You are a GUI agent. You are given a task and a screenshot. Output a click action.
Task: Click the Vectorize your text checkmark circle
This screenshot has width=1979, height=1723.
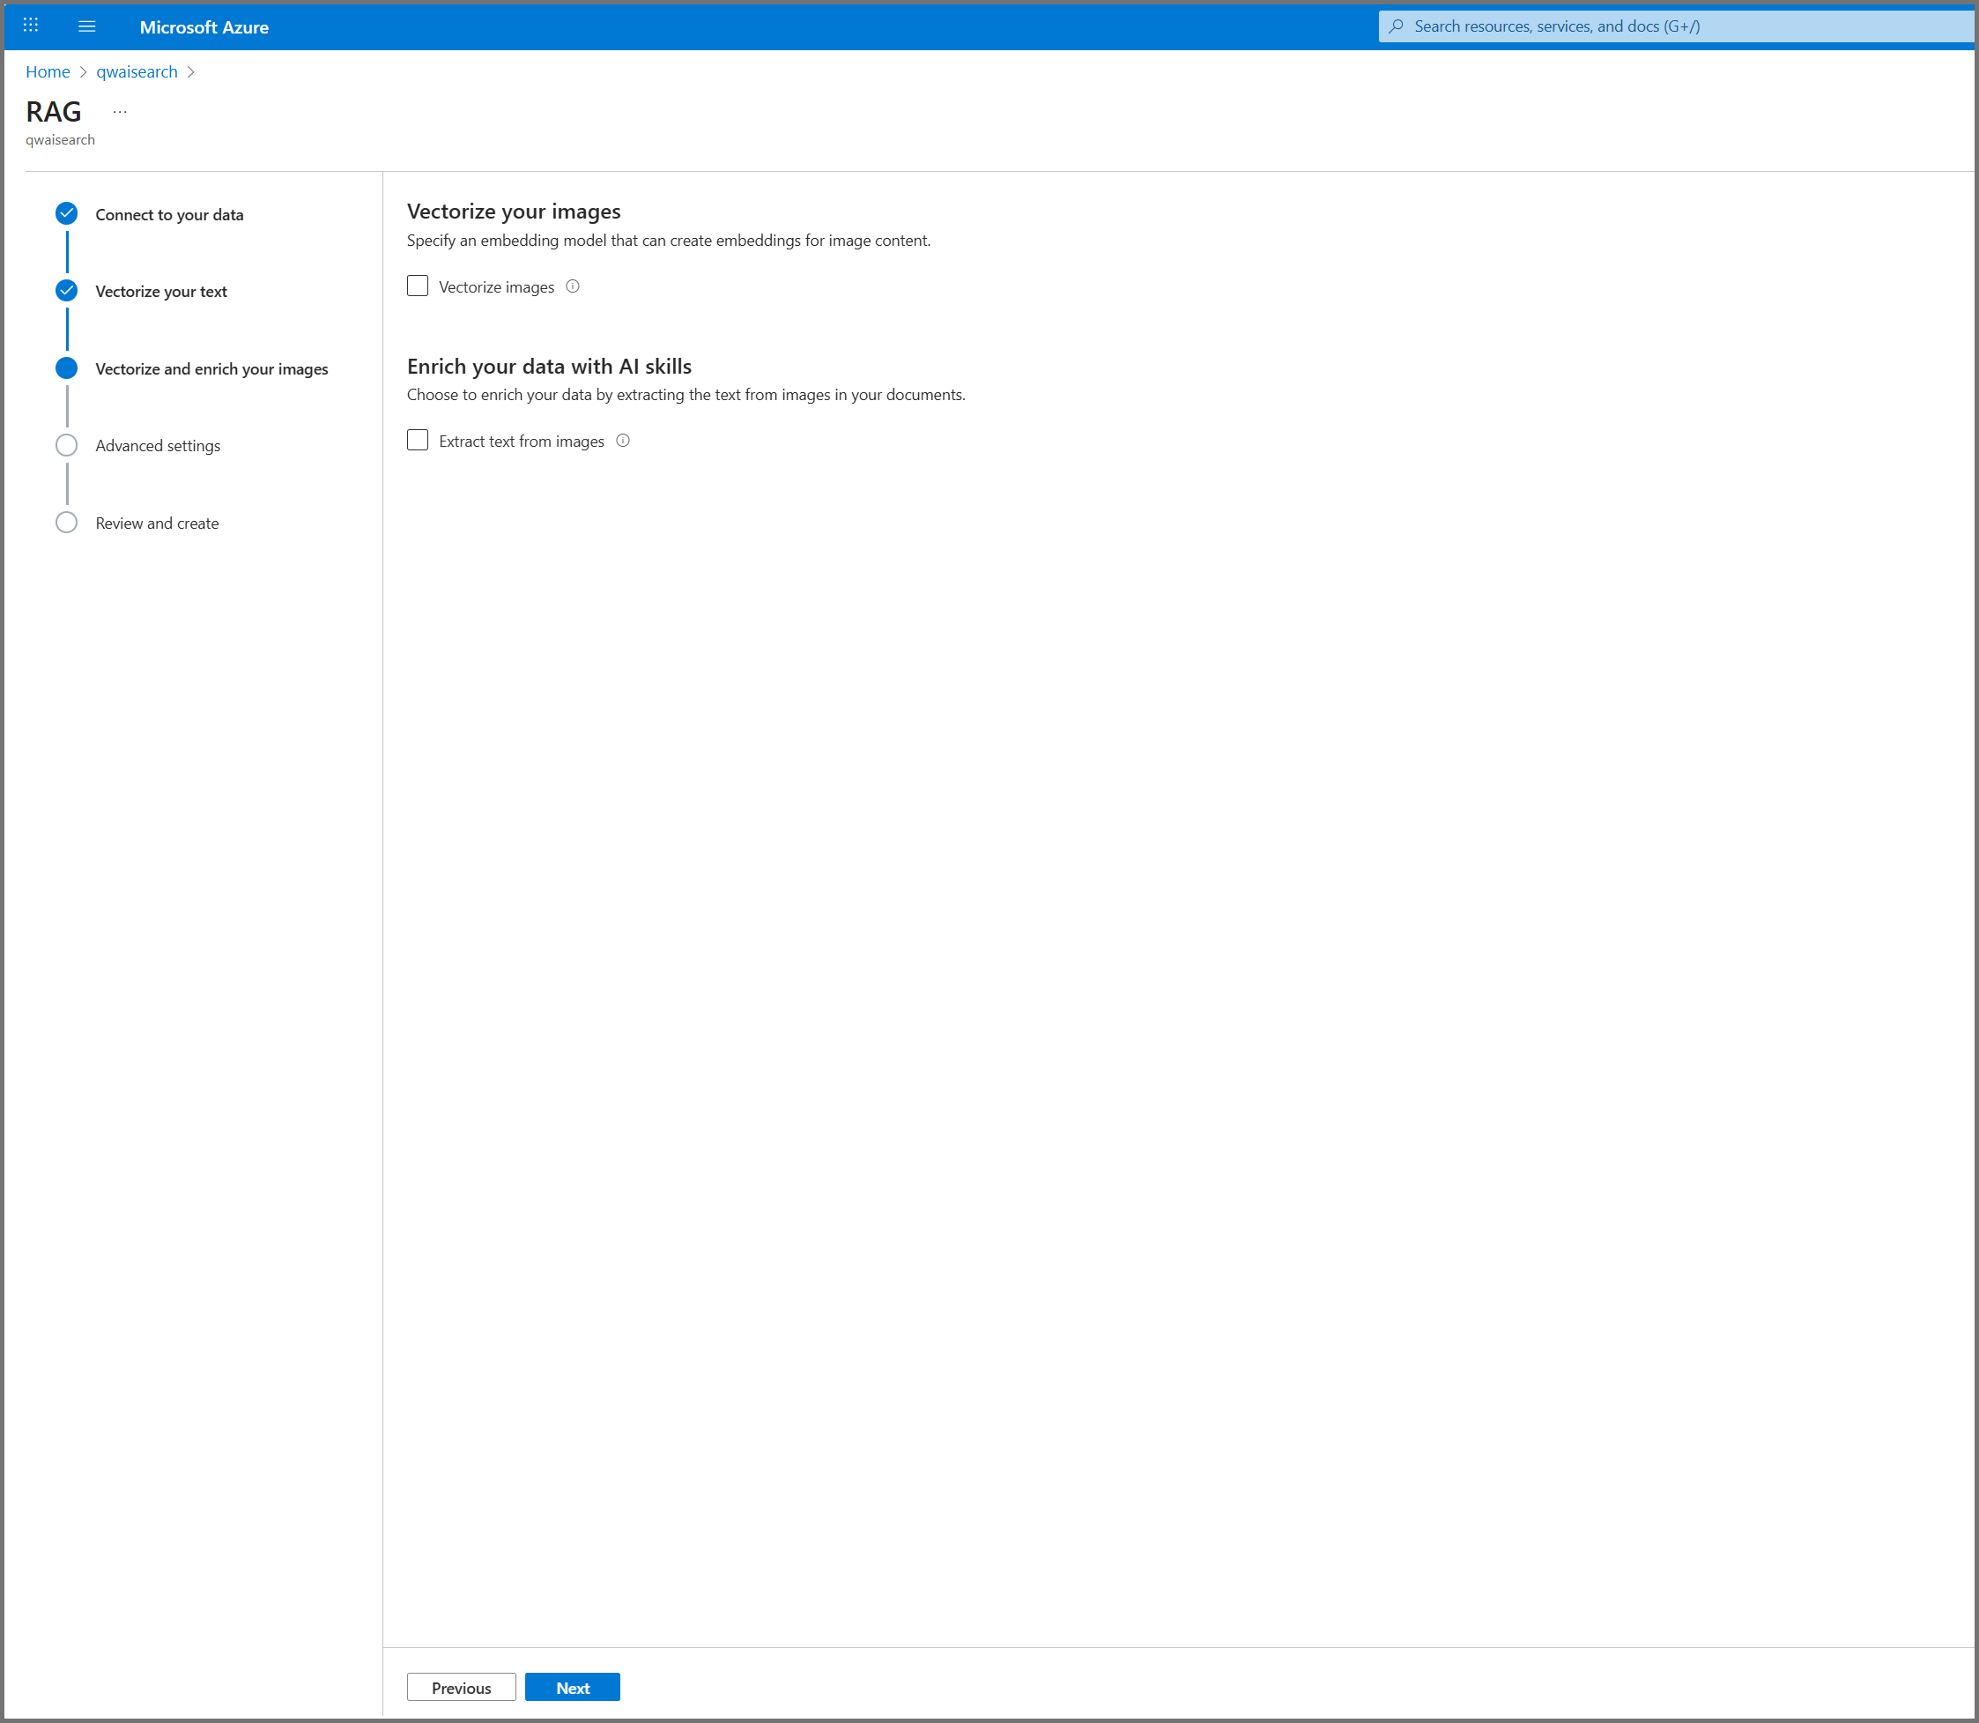66,290
